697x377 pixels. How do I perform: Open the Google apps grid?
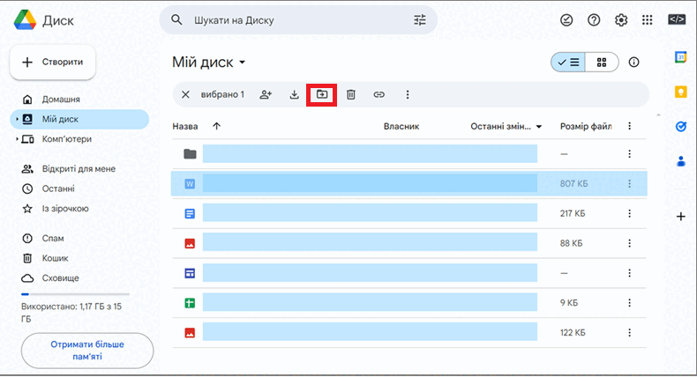pos(648,20)
